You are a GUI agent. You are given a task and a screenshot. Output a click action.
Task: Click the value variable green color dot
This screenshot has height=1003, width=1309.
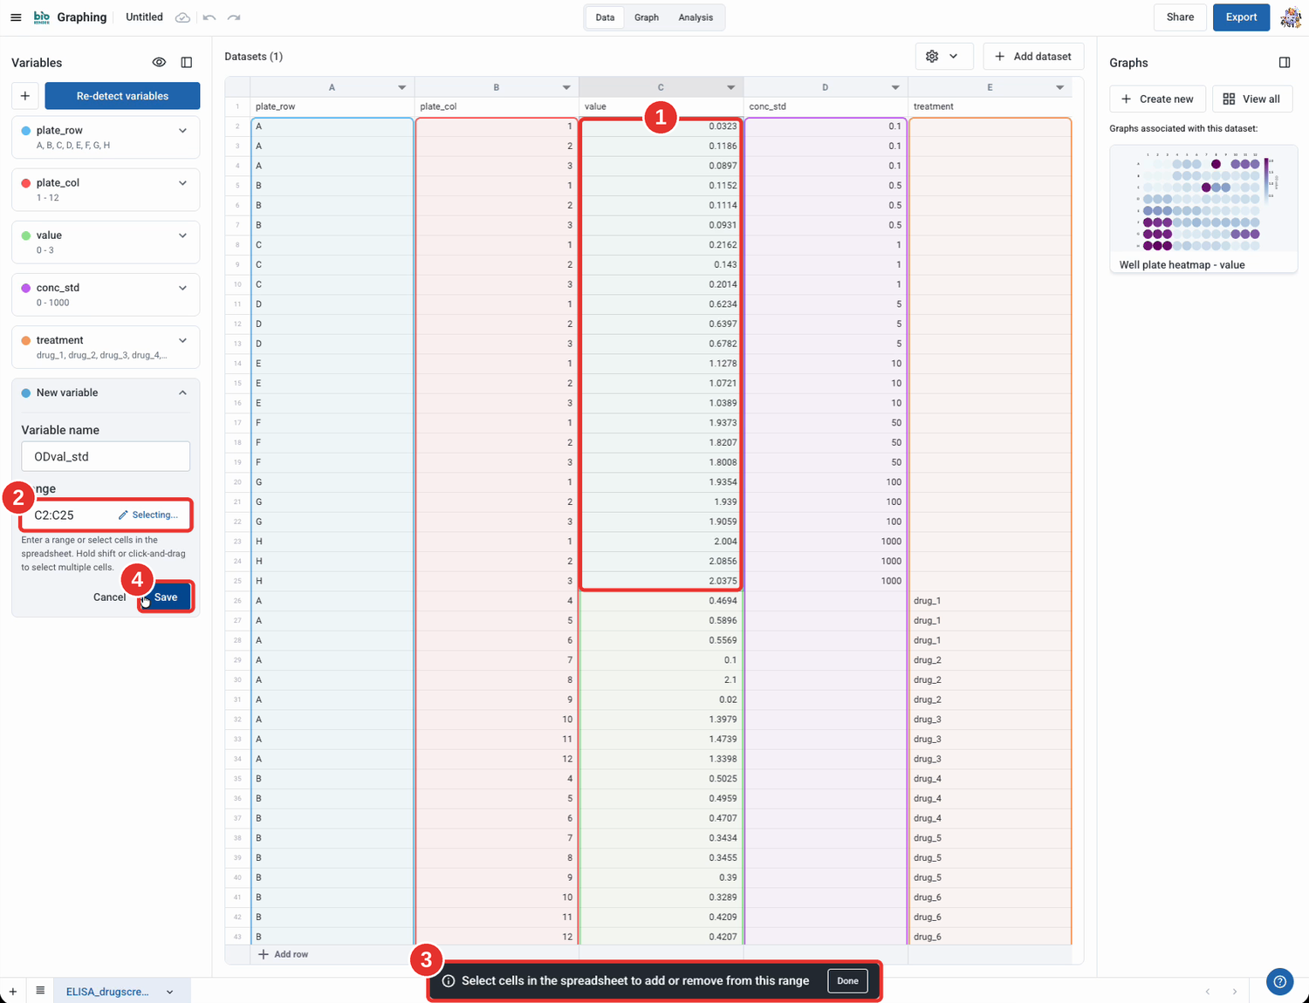26,235
